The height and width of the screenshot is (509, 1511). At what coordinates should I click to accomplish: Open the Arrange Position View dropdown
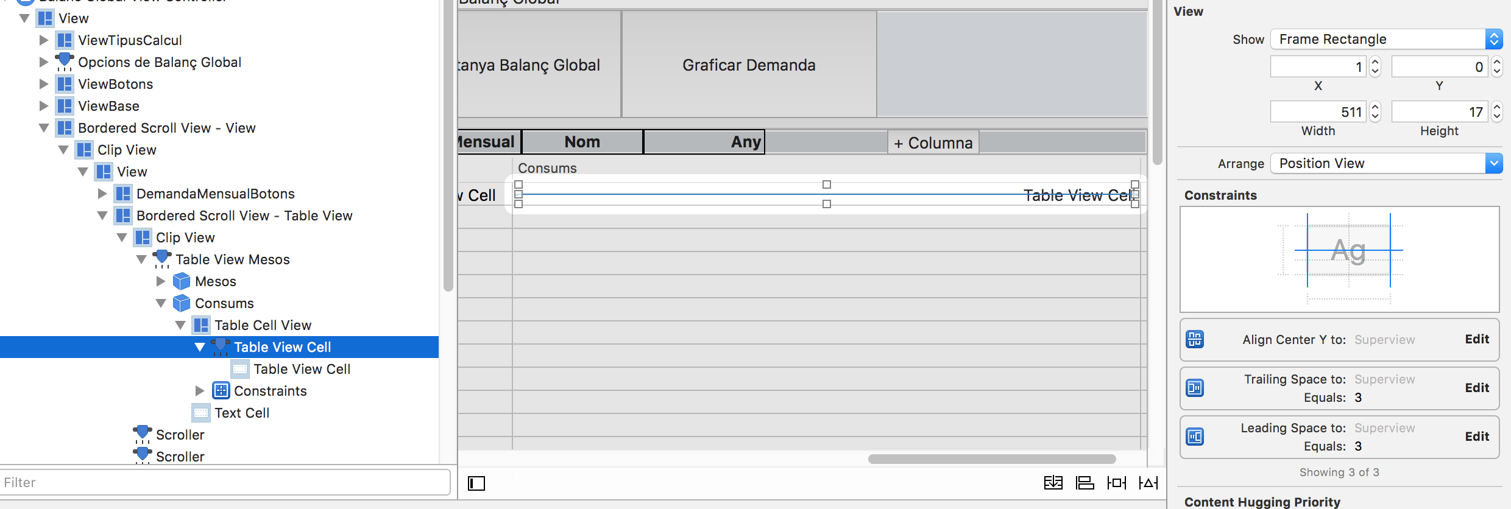(x=1386, y=163)
